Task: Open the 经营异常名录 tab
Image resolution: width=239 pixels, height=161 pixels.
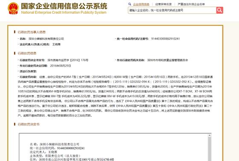Action: pos(163,4)
